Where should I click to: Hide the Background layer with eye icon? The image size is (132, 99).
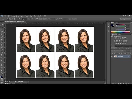(112, 57)
